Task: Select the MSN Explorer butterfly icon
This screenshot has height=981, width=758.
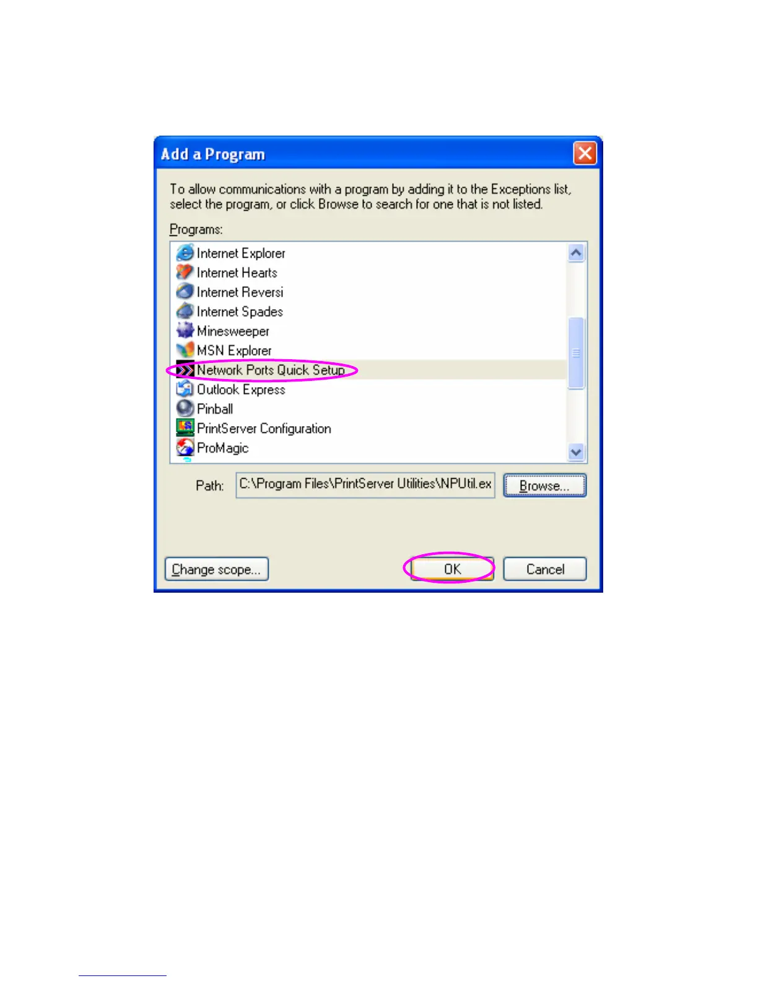Action: coord(185,351)
